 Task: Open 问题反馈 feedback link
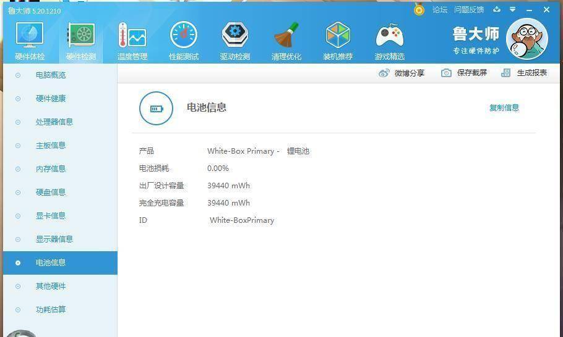468,10
